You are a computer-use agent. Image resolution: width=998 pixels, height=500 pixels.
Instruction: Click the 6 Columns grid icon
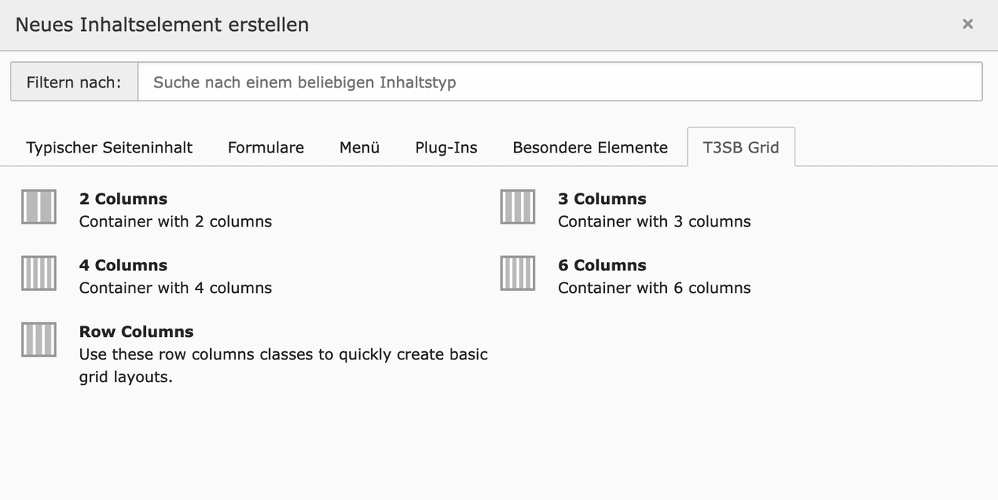pyautogui.click(x=518, y=273)
